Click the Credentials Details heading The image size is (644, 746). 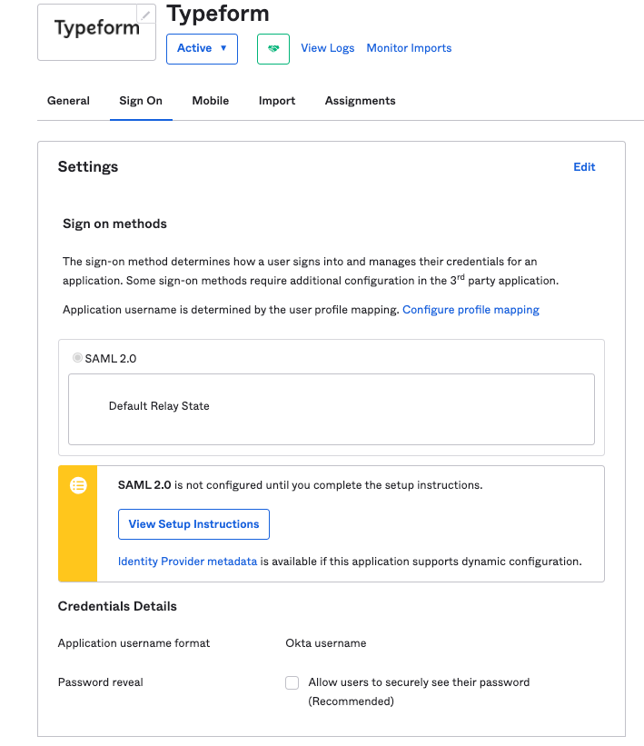click(x=117, y=606)
